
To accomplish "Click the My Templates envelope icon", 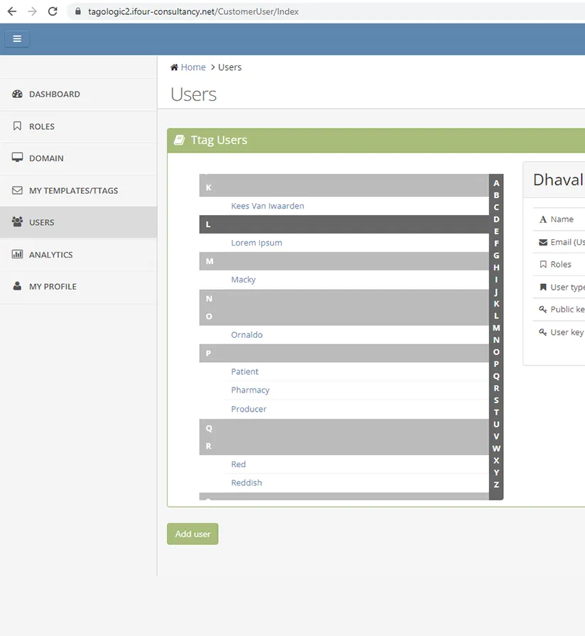I will pos(18,190).
